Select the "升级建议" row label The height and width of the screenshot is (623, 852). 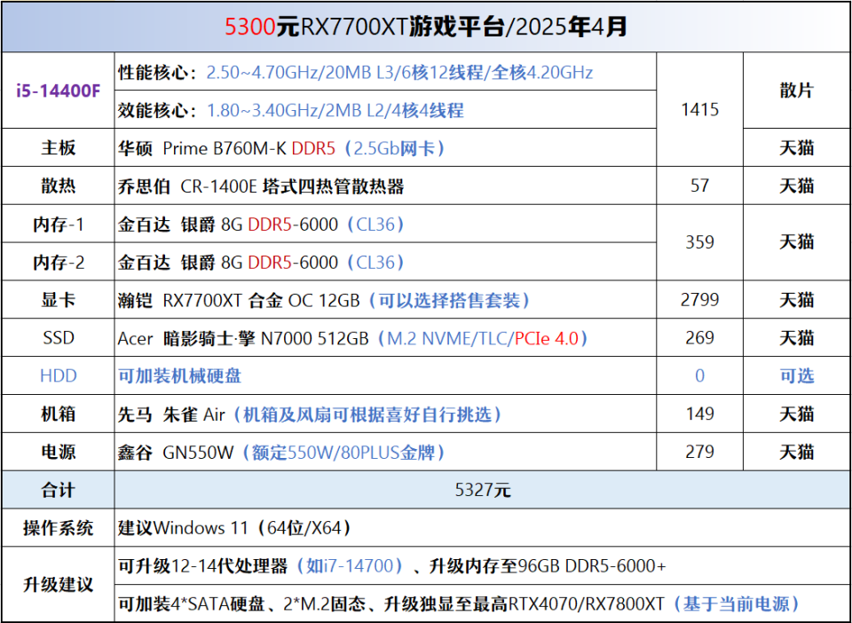(59, 585)
